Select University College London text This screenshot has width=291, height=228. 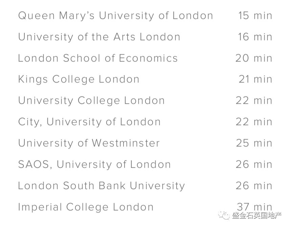click(x=91, y=101)
